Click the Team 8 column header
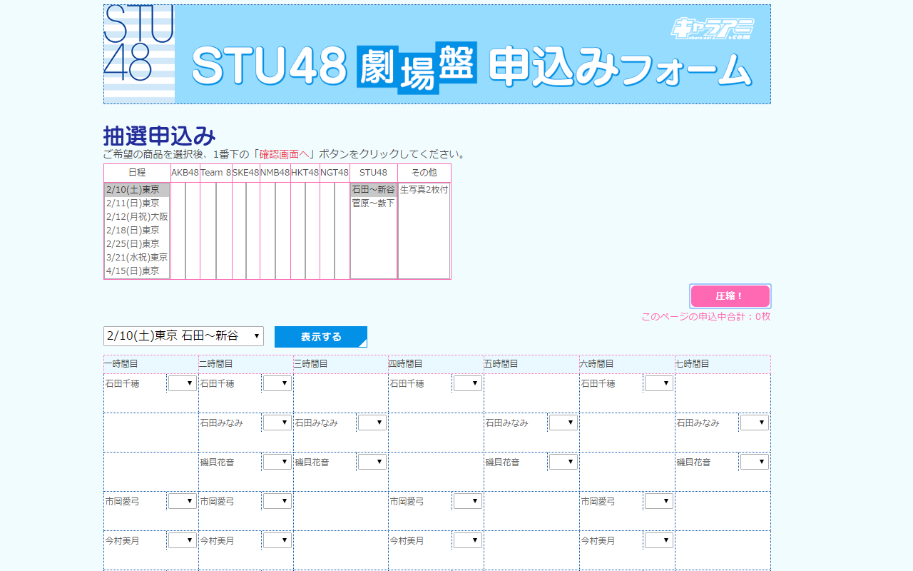This screenshot has width=913, height=571. 216,173
